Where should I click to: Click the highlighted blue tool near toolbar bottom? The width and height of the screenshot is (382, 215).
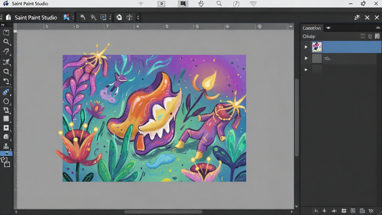[6, 153]
